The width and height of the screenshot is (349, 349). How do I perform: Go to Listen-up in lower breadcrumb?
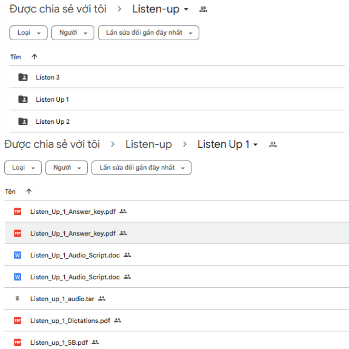149,144
